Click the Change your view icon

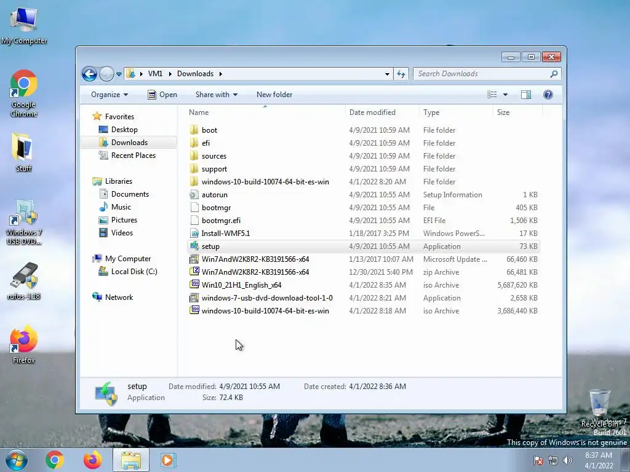pos(492,95)
